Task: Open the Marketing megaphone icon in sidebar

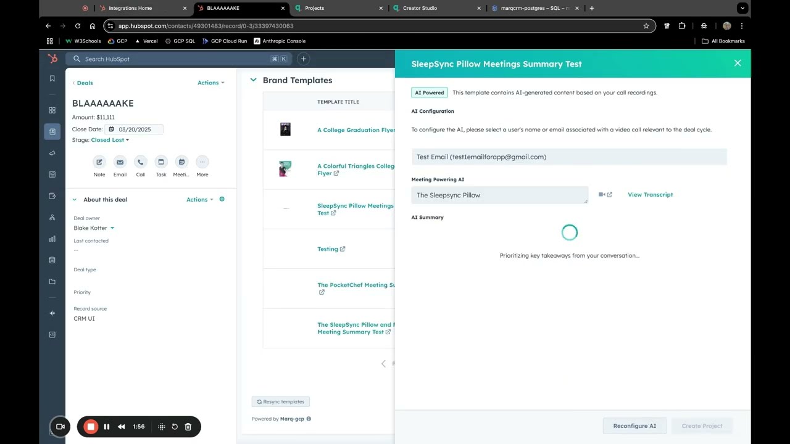Action: [x=52, y=153]
